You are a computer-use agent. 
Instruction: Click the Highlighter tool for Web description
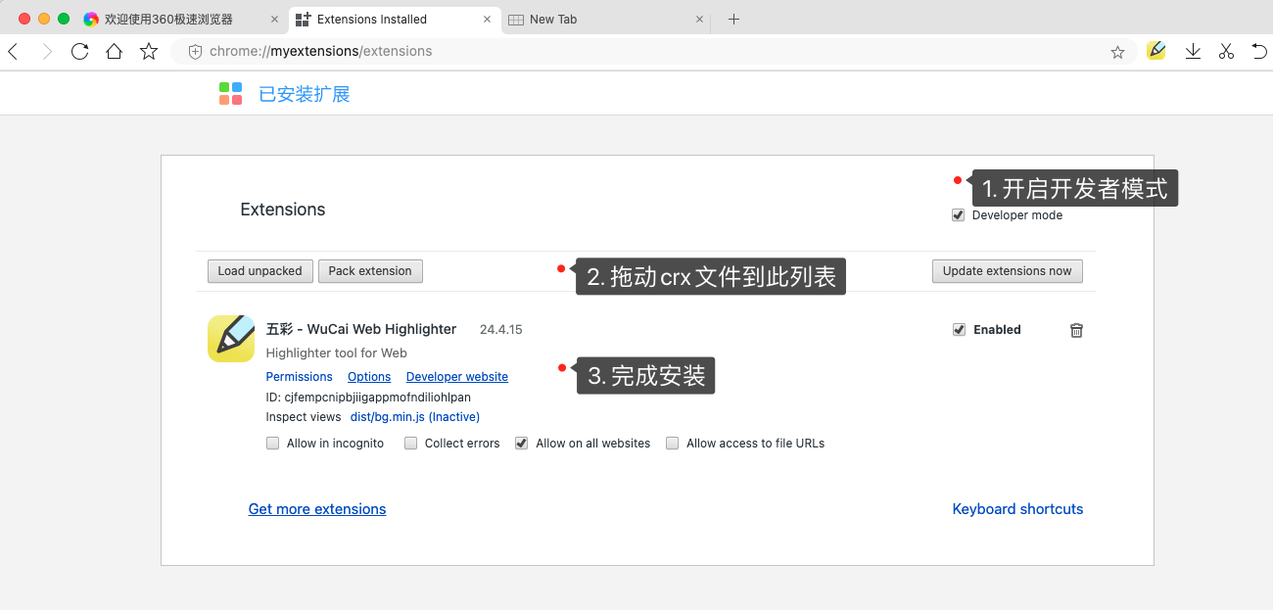[337, 353]
